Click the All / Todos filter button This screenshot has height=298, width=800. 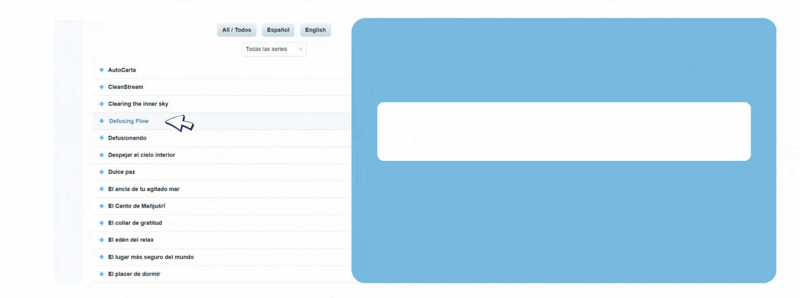click(236, 30)
